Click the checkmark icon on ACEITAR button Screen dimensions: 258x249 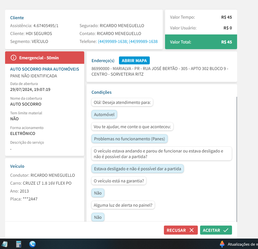[226, 230]
